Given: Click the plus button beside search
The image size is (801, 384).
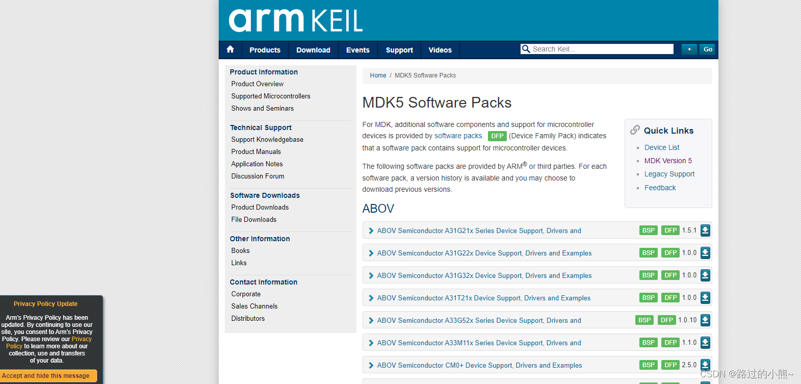Looking at the screenshot, I should tap(689, 49).
